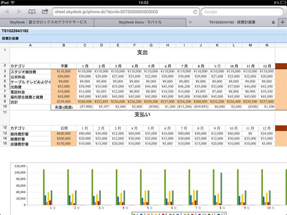The width and height of the screenshot is (287, 215).
Task: Tap the 120,000 axis label in chart
Action: [x=20, y=166]
